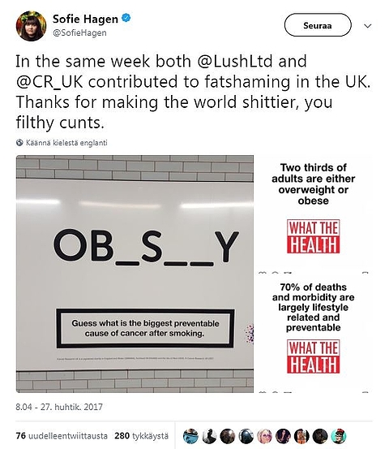Click the globe translate icon
The image size is (389, 449).
[x=19, y=142]
